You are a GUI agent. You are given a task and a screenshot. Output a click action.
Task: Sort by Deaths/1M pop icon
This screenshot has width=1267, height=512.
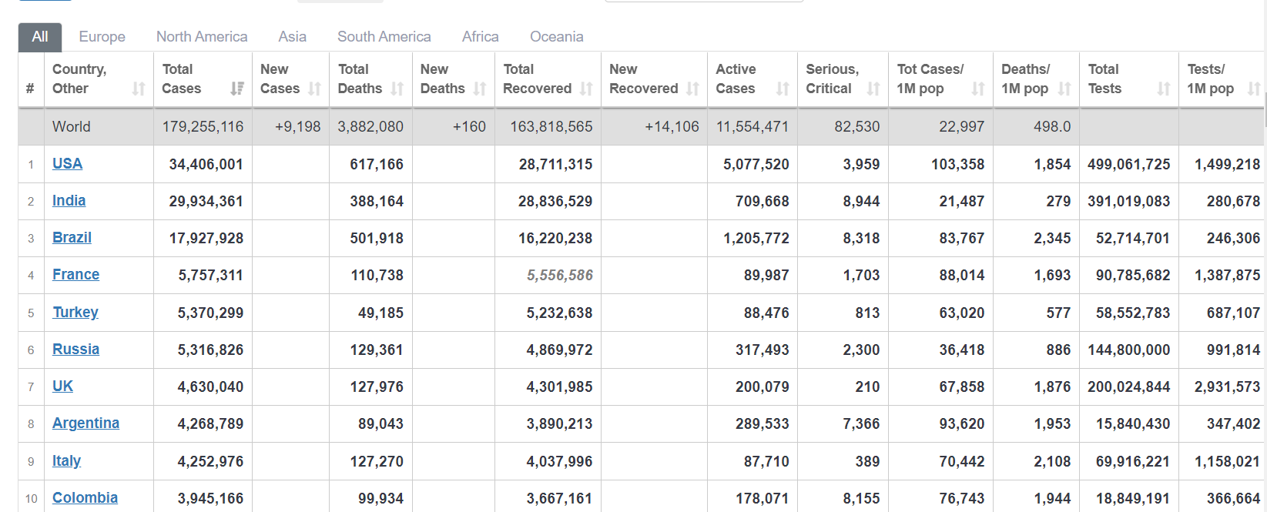[x=1064, y=89]
